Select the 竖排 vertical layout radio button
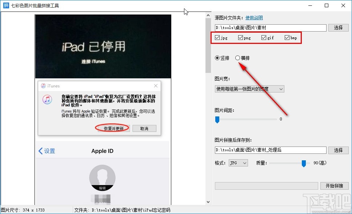Viewport: 352px width, 214px height. [x=217, y=58]
